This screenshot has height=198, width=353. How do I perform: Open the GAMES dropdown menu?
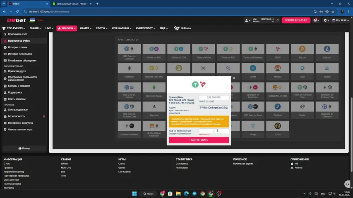coord(86,28)
